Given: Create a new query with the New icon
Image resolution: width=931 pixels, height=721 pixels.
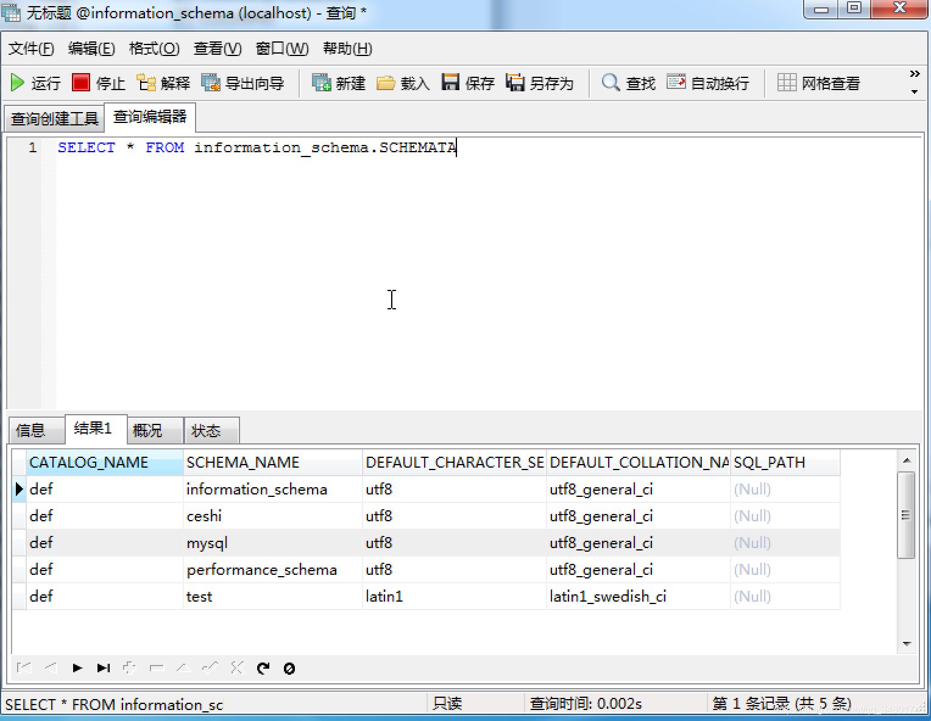Looking at the screenshot, I should point(321,82).
